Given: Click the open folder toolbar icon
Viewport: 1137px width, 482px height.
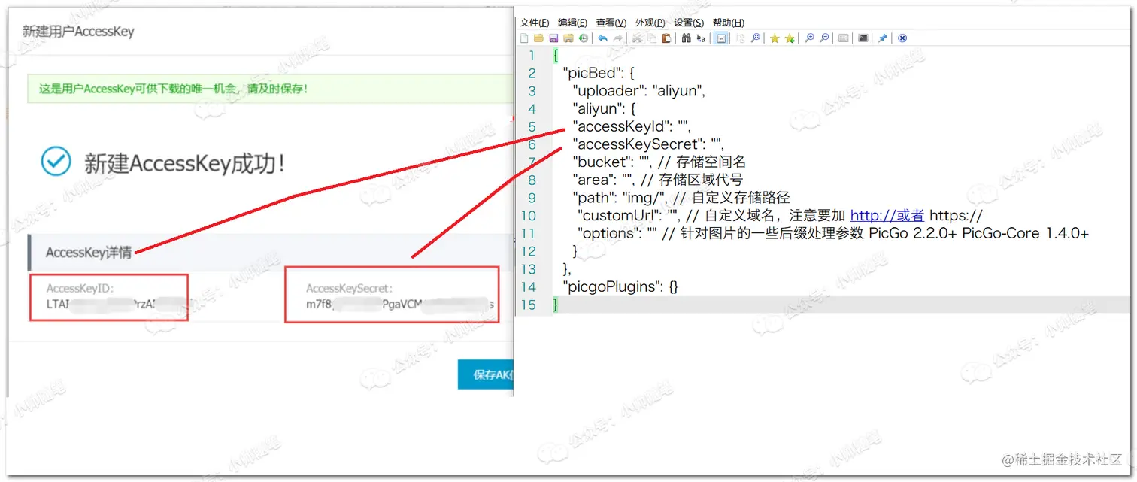Looking at the screenshot, I should pos(538,38).
